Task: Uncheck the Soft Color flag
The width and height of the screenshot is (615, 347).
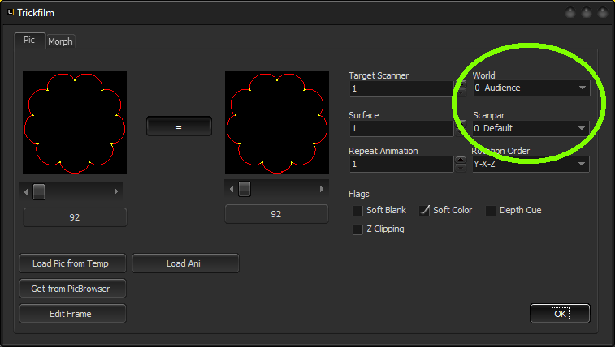Action: pyautogui.click(x=424, y=211)
